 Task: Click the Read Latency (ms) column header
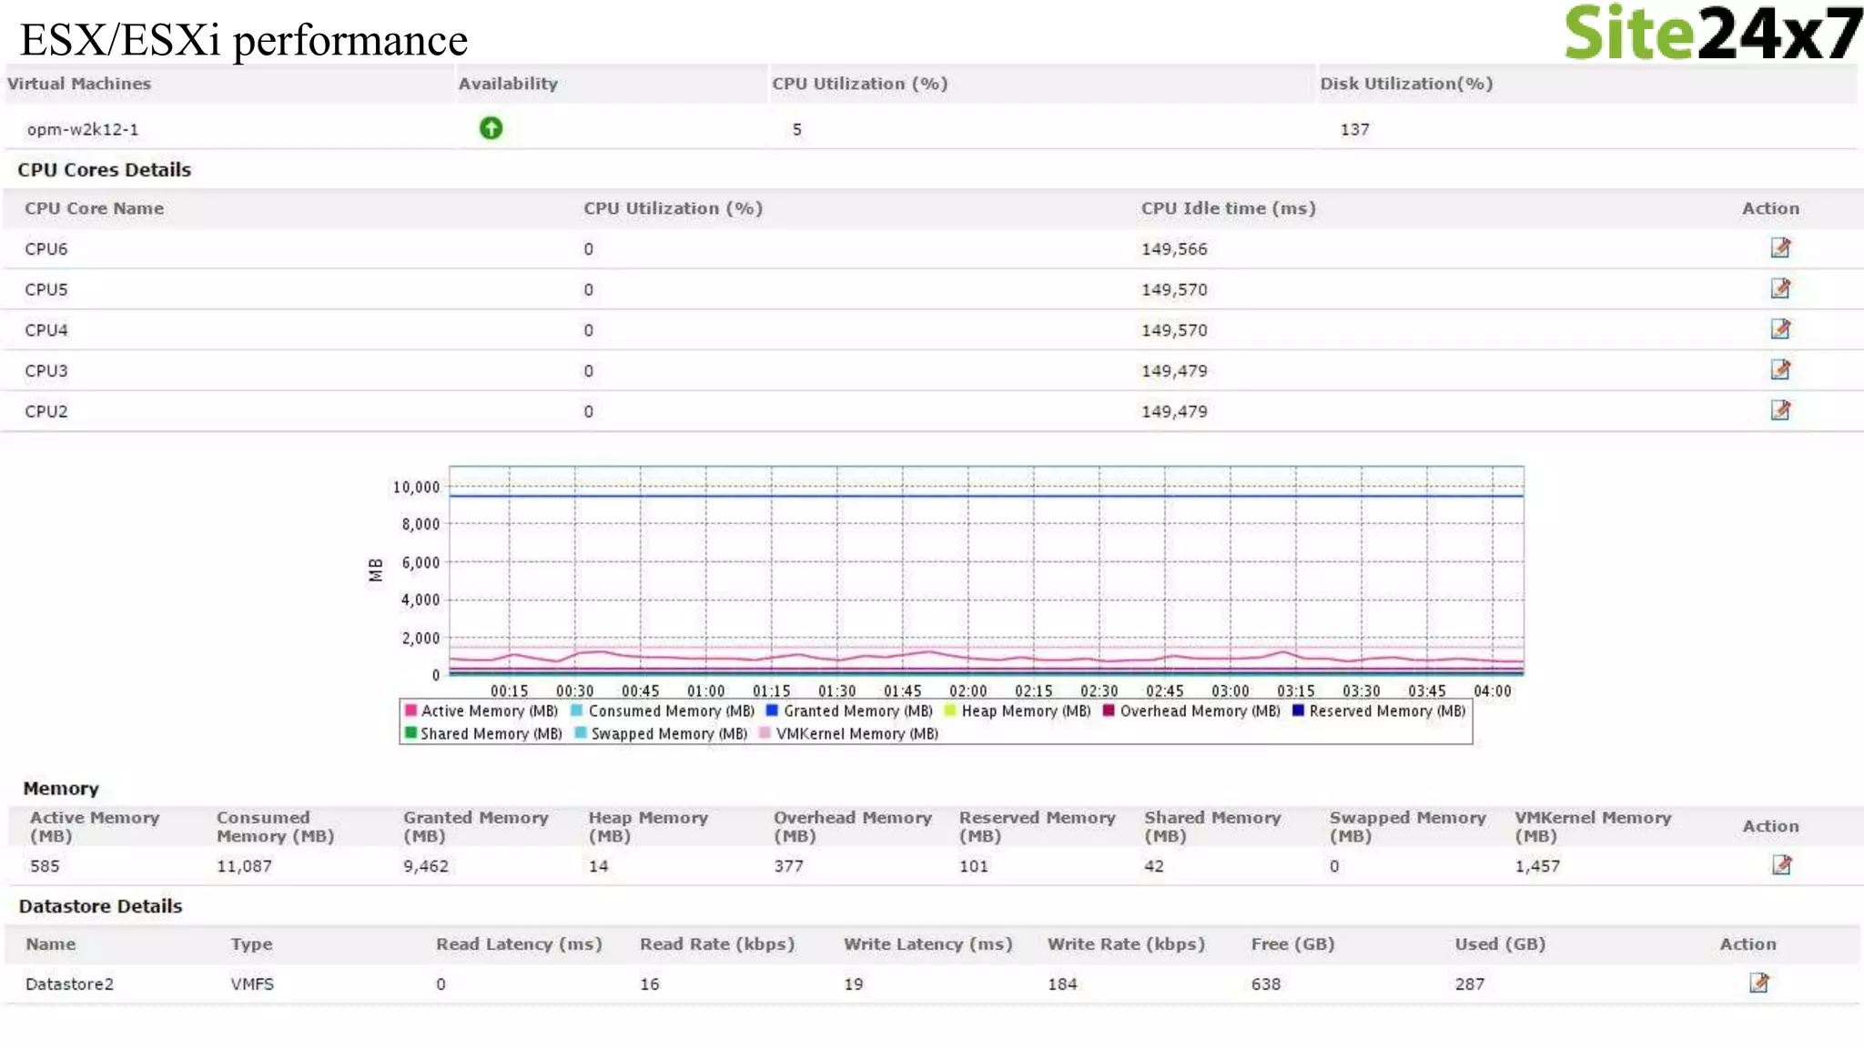pyautogui.click(x=519, y=944)
